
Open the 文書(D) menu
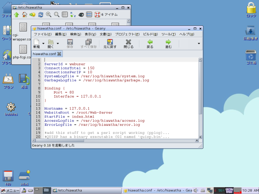pyautogui.click(x=106, y=34)
